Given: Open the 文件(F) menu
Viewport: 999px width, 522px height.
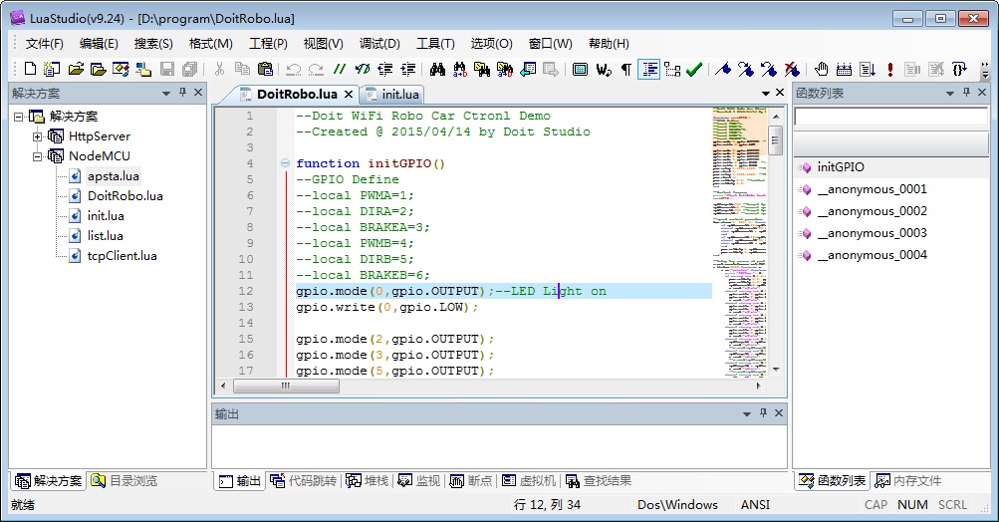Looking at the screenshot, I should [45, 44].
